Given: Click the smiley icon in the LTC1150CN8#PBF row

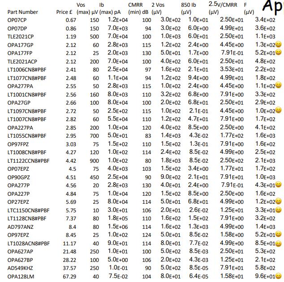Looking at the screenshot, I should [x=279, y=210].
